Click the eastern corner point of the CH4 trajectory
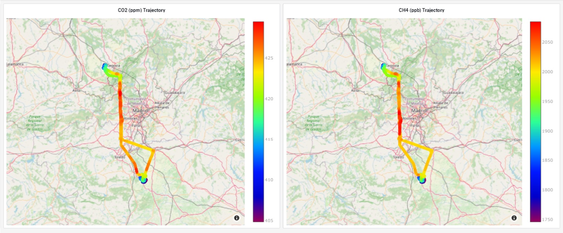This screenshot has width=563, height=233. click(x=432, y=150)
